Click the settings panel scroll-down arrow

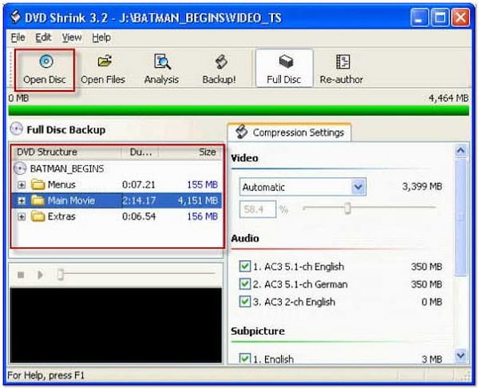coord(461,355)
